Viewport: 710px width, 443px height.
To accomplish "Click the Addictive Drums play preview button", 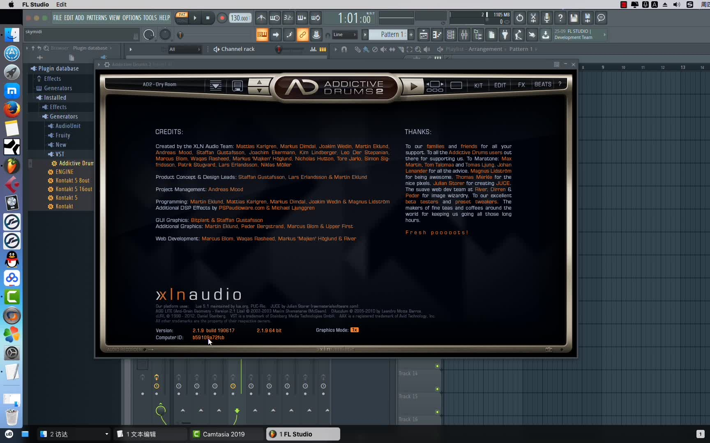I will click(x=414, y=86).
